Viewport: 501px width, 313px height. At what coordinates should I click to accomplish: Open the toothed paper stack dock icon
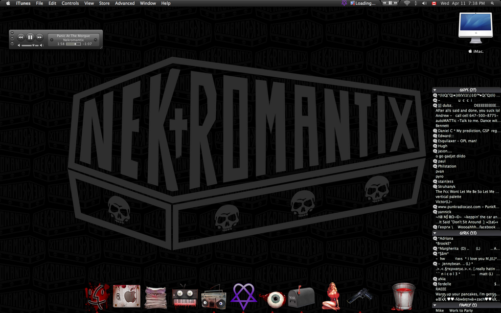pos(156,298)
